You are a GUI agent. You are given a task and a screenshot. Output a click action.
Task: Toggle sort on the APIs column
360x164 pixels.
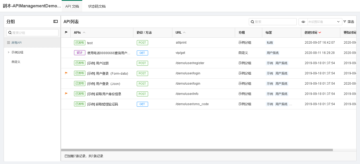(x=84, y=33)
